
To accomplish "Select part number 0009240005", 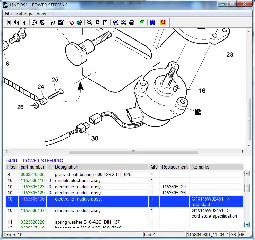I will click(x=33, y=175).
